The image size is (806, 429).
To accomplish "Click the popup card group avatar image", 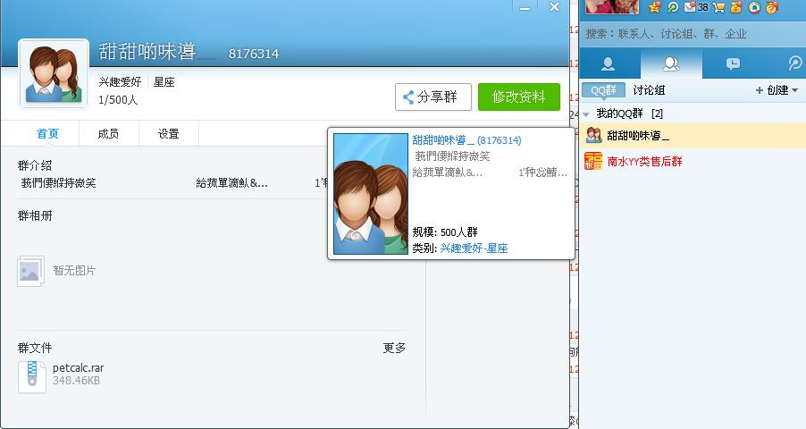I will click(371, 194).
